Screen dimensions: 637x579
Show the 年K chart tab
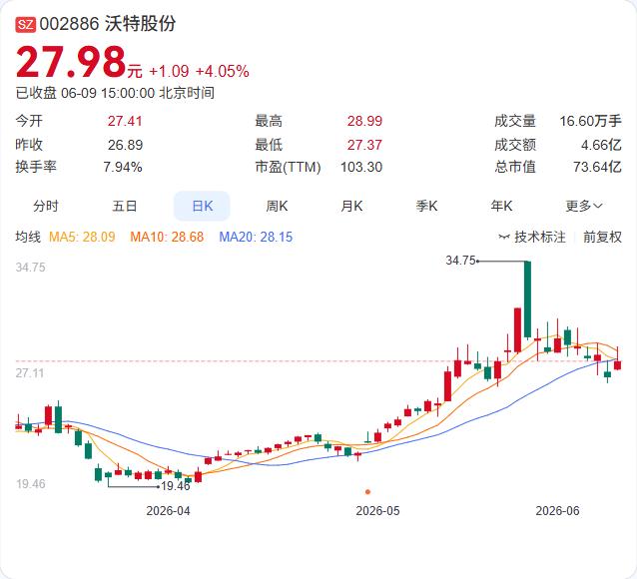click(502, 206)
